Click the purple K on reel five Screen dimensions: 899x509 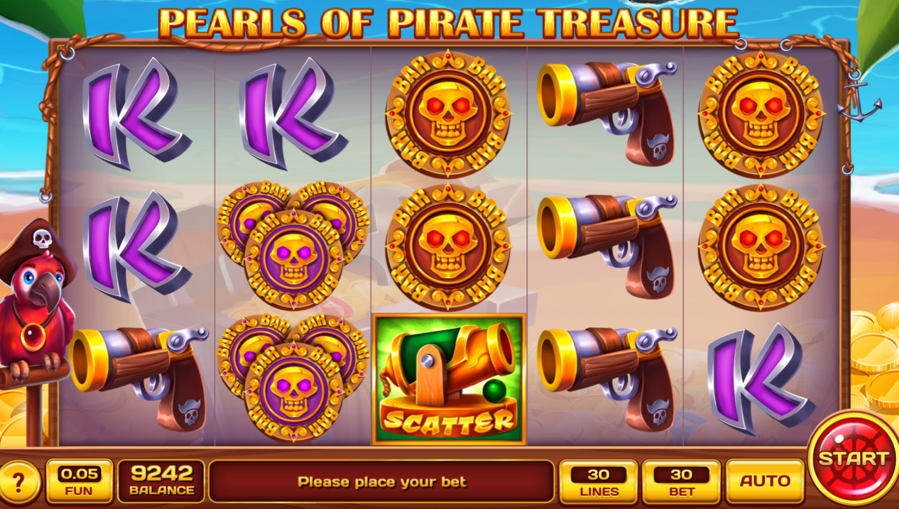pyautogui.click(x=762, y=380)
